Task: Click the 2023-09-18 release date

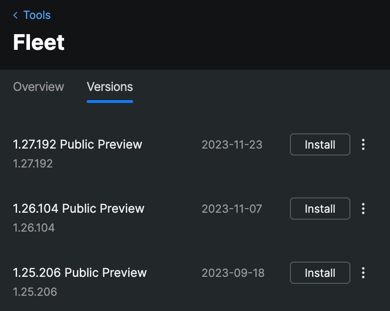Action: click(x=233, y=273)
